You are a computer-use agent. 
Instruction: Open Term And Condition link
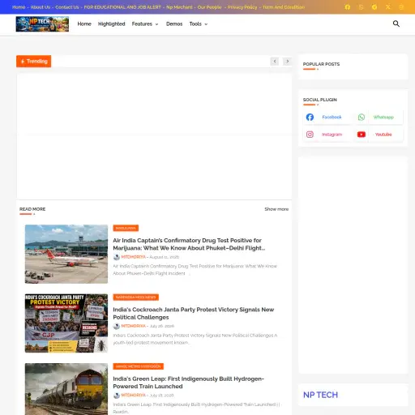click(x=284, y=7)
